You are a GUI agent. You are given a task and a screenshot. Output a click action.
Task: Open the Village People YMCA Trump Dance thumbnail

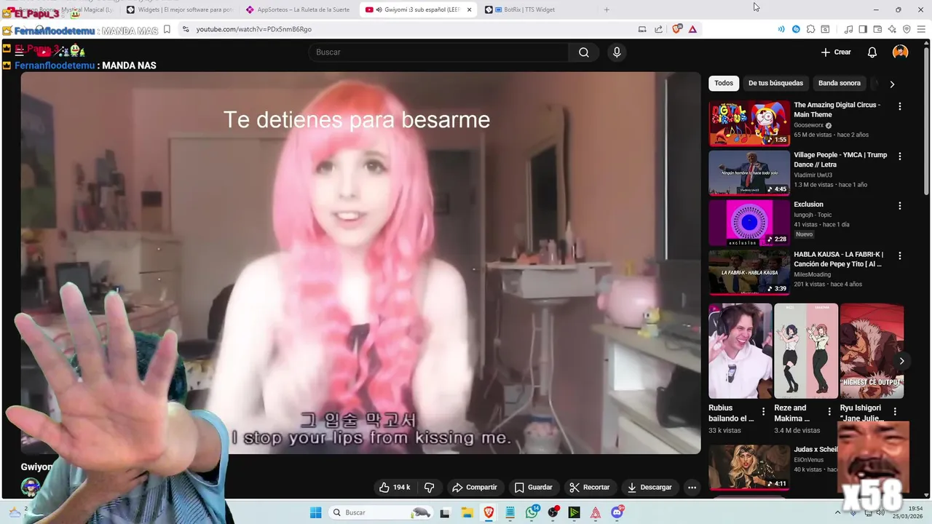(x=749, y=173)
